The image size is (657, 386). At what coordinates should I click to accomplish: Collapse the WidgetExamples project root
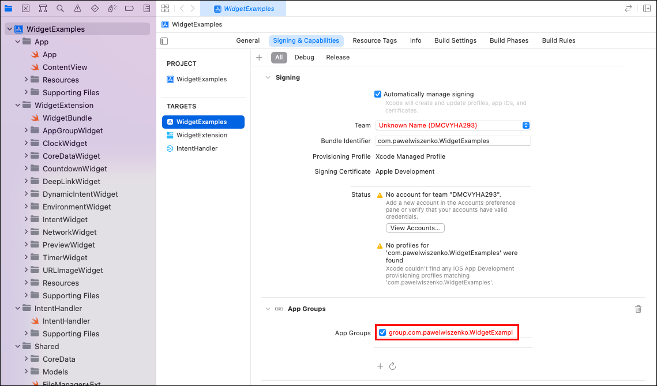point(9,29)
